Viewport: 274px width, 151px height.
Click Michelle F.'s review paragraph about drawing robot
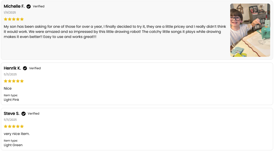click(115, 32)
